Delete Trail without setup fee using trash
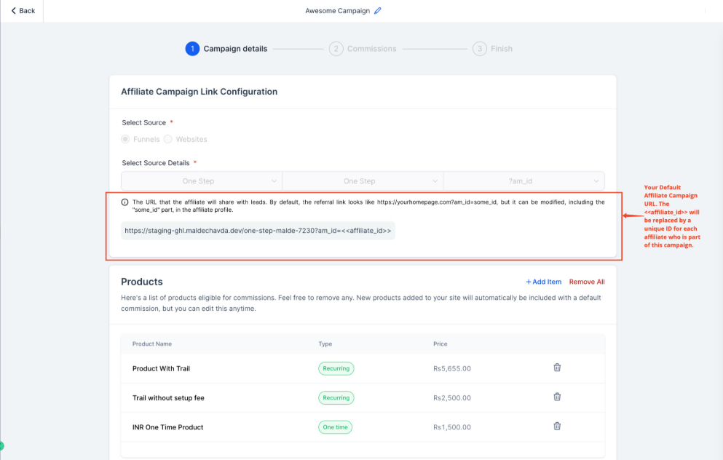 point(557,397)
